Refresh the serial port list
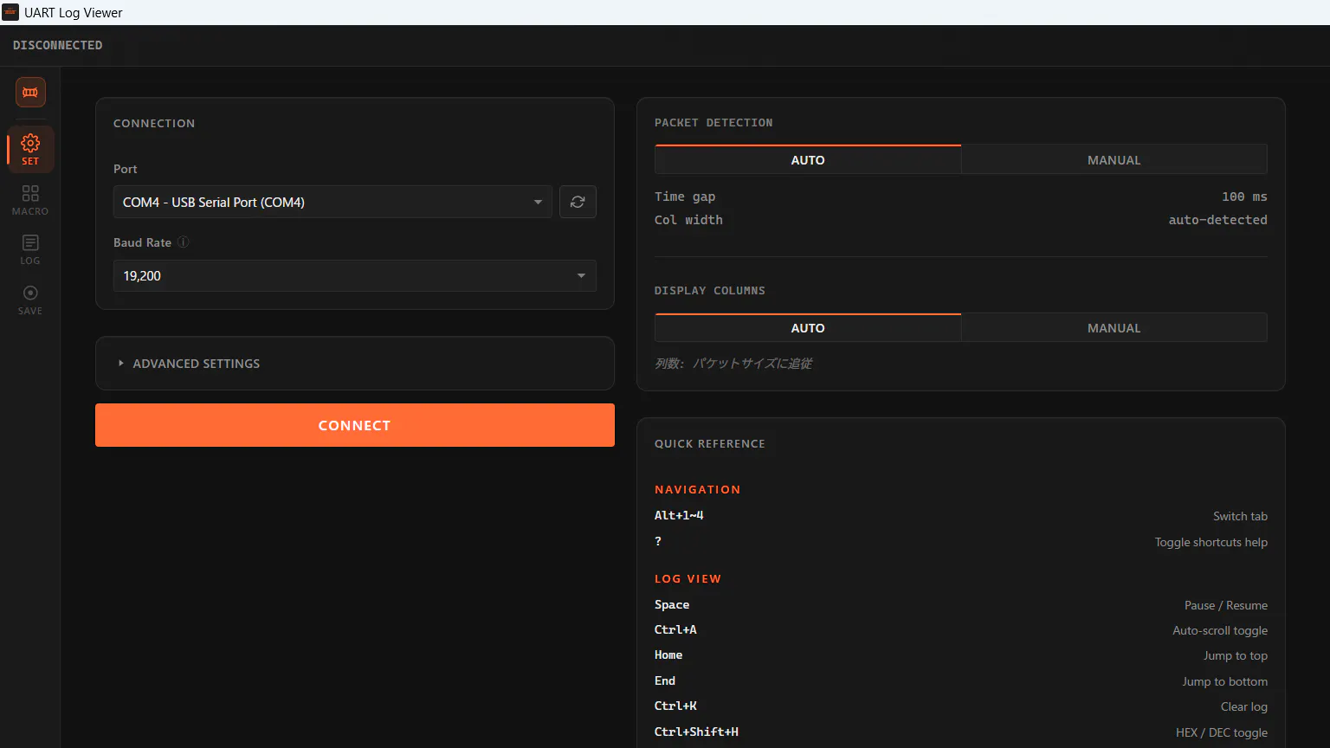The image size is (1330, 748). [578, 202]
